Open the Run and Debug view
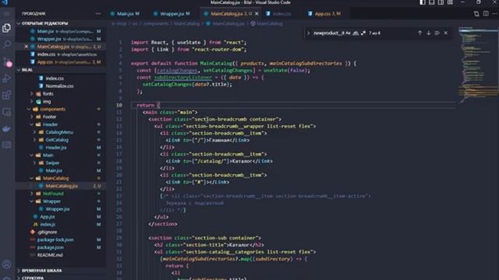This screenshot has height=280, width=499. tap(6, 78)
